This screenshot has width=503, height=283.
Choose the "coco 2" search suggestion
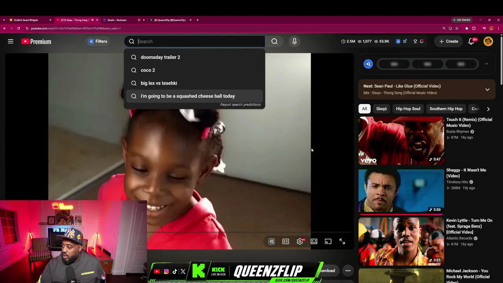pos(195,70)
